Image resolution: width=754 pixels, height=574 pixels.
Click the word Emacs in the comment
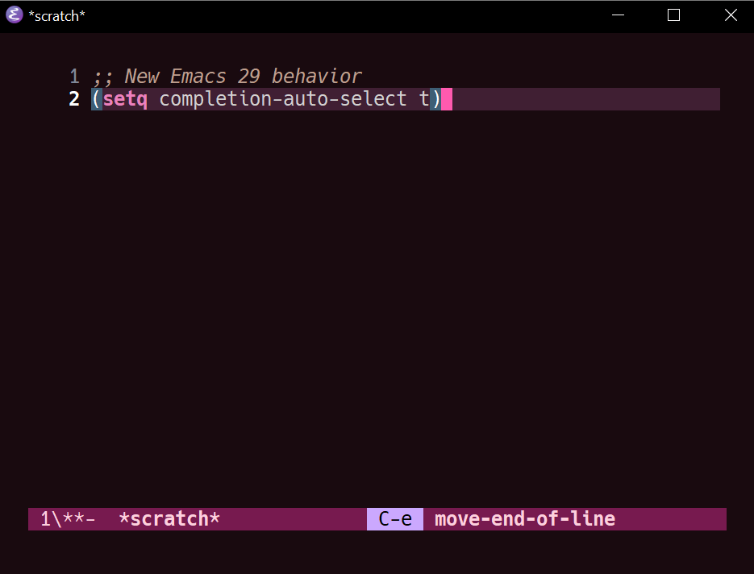[198, 77]
